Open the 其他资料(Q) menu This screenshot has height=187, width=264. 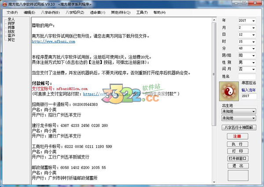pos(121,13)
